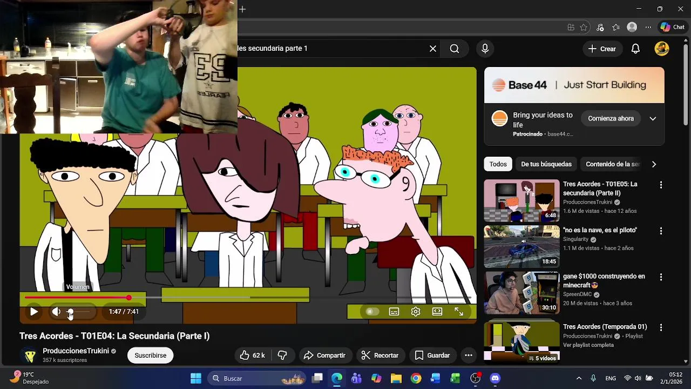Open "no es la nave, es el piloto" title
The image size is (691, 389).
[600, 230]
